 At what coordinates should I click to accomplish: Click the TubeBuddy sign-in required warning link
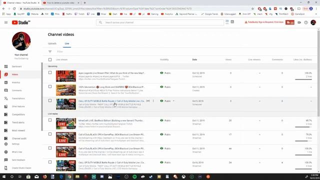pyautogui.click(x=264, y=22)
